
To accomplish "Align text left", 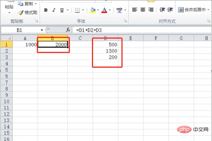I will (x=135, y=10).
